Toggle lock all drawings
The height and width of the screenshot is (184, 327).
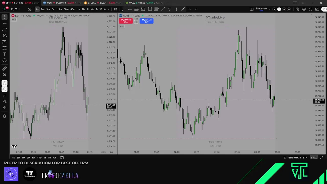5,95
